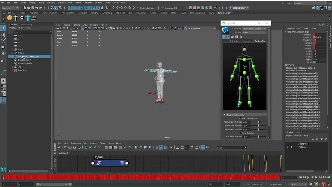Screen dimensions: 332x187
Task: Click the Undo arrow icon
Action: coord(37,8)
